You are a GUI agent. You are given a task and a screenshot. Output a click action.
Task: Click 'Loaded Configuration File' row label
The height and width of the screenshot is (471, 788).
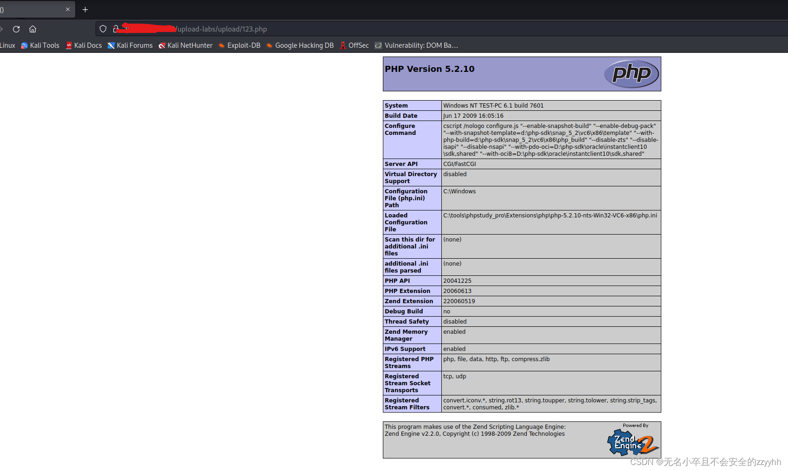(x=406, y=222)
